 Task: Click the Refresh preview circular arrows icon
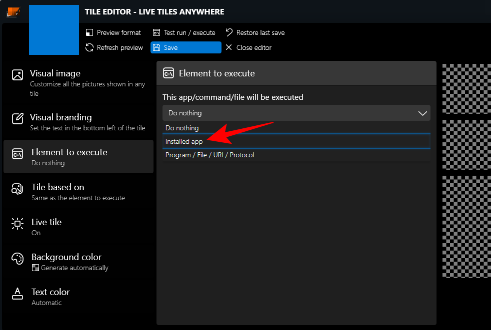(89, 47)
